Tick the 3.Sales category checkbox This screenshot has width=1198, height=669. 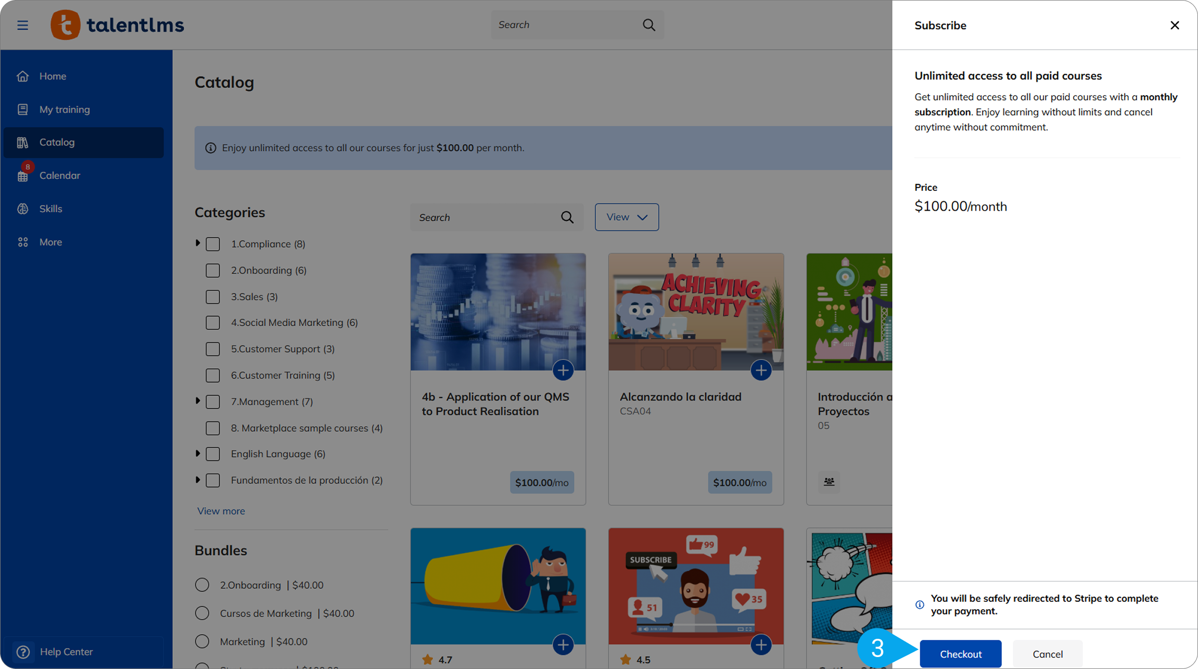[213, 297]
